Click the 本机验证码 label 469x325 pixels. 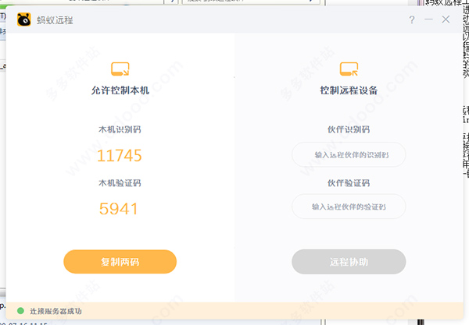[x=120, y=183]
